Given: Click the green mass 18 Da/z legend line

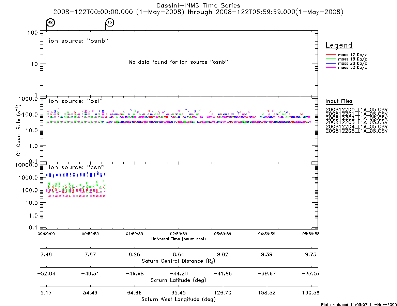Looking at the screenshot, I should (x=331, y=59).
